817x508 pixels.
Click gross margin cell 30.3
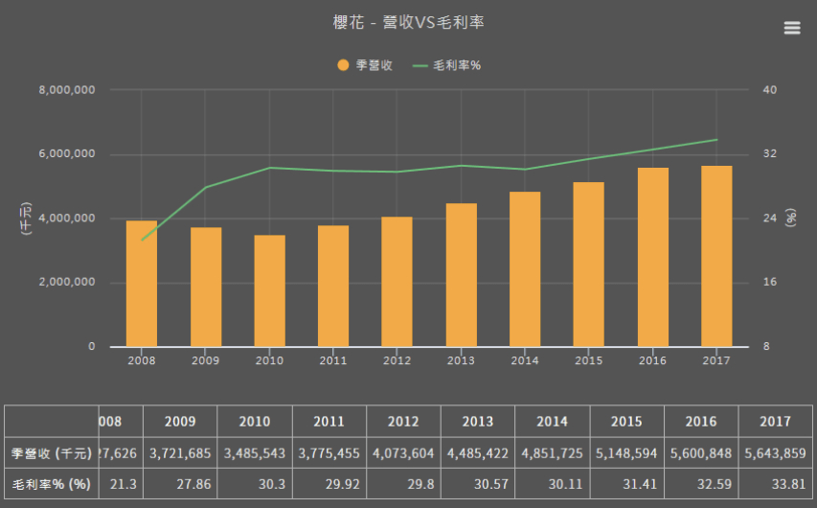(255, 484)
